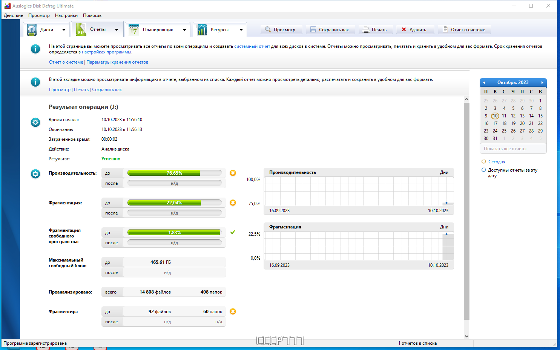Viewport: 560px width, 350px height.
Task: Click the document icon on Отчет о системе
Action: [445, 29]
